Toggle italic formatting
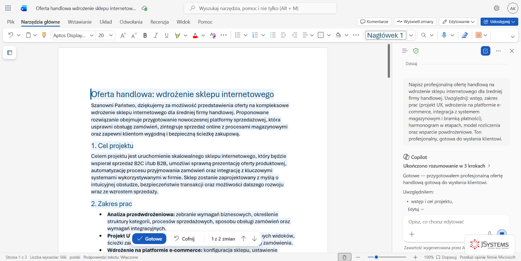Screen dimensions: 521x261 (x=156, y=35)
